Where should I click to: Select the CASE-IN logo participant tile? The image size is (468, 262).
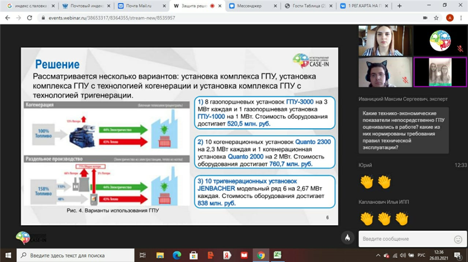pyautogui.click(x=440, y=41)
